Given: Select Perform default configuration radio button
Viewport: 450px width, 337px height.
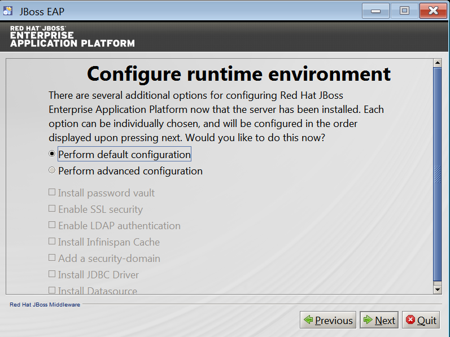Looking at the screenshot, I should click(x=52, y=154).
